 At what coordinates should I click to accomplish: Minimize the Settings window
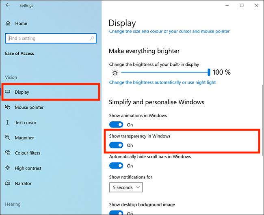tap(227, 5)
